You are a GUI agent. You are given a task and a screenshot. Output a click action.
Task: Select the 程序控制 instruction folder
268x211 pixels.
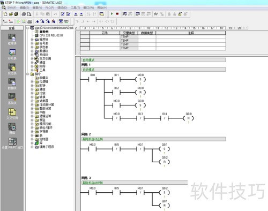[x=45, y=124]
